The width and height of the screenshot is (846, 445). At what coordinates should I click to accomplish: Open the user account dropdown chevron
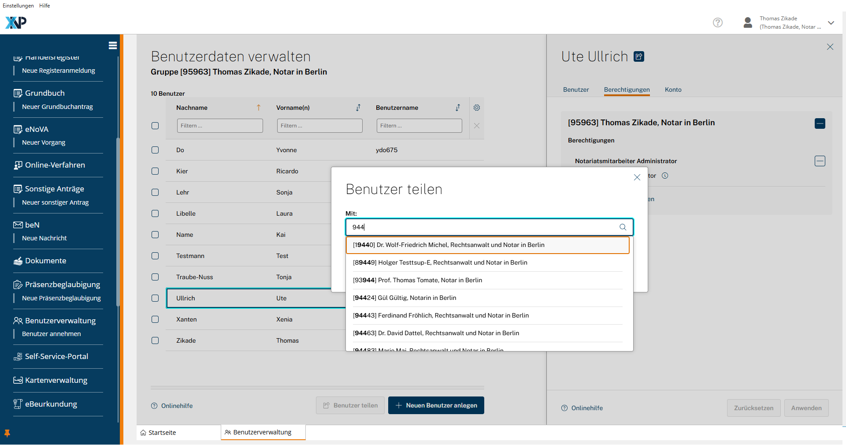point(831,23)
